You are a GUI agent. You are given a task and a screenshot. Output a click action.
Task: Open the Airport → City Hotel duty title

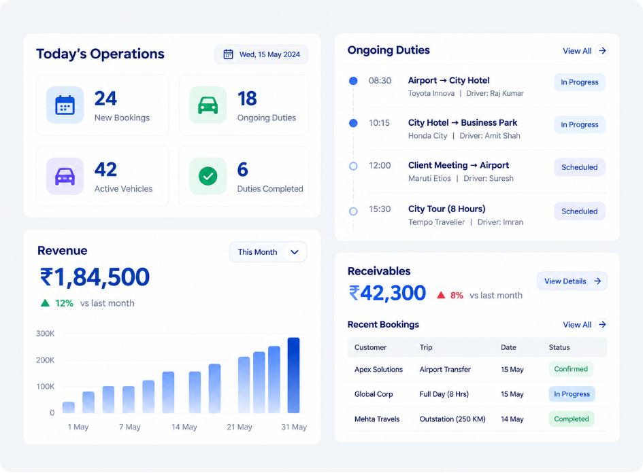(448, 80)
